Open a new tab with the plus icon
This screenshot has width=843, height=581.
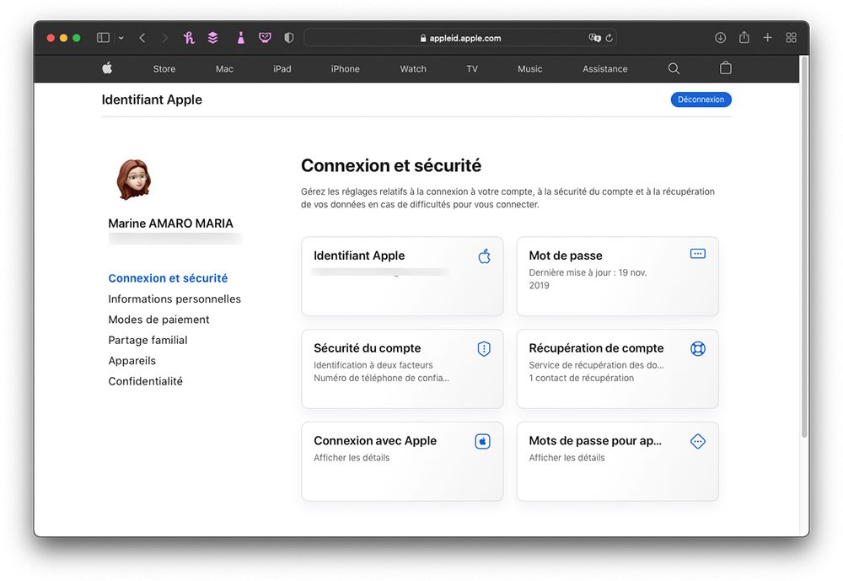(767, 37)
